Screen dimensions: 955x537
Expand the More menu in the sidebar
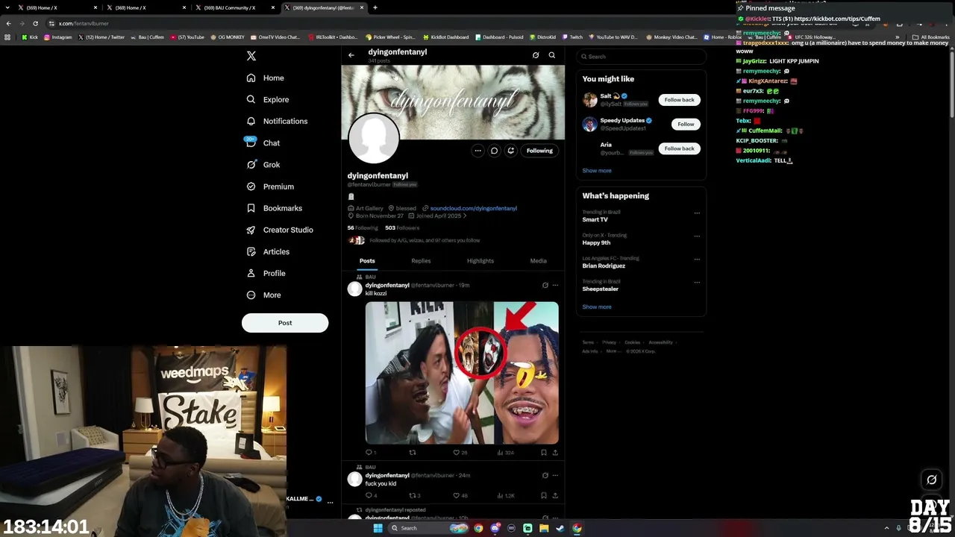click(x=263, y=295)
